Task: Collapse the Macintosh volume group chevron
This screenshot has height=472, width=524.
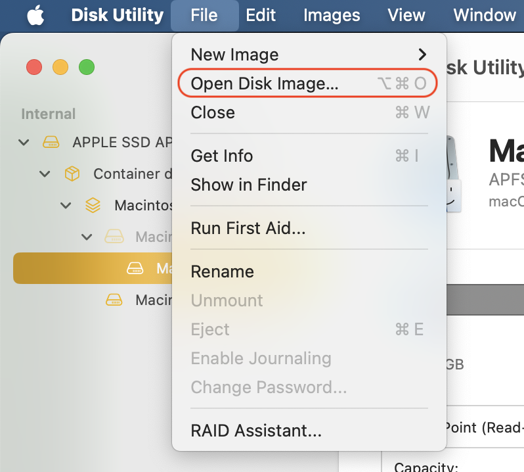Action: pyautogui.click(x=66, y=205)
